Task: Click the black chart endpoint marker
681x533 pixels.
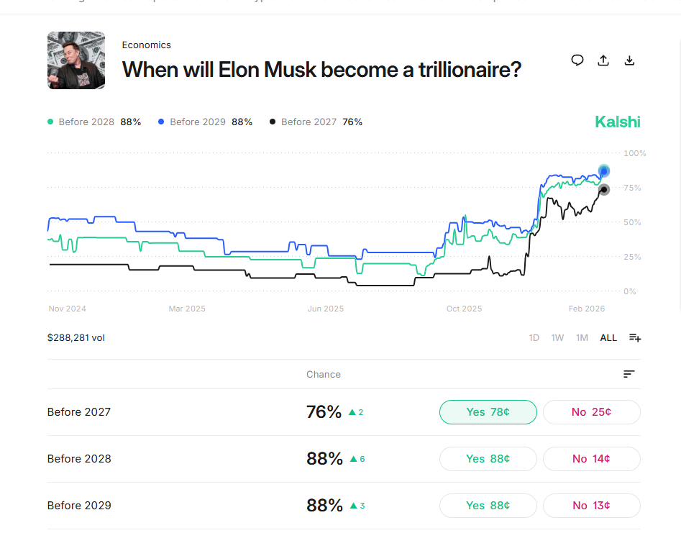Action: [x=604, y=190]
